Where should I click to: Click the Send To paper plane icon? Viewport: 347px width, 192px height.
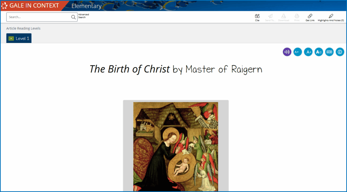(270, 16)
